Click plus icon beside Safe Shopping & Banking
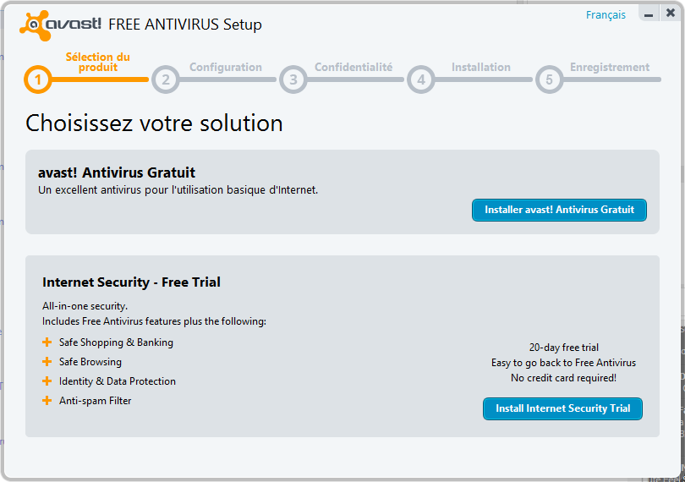The height and width of the screenshot is (482, 685). coord(47,342)
